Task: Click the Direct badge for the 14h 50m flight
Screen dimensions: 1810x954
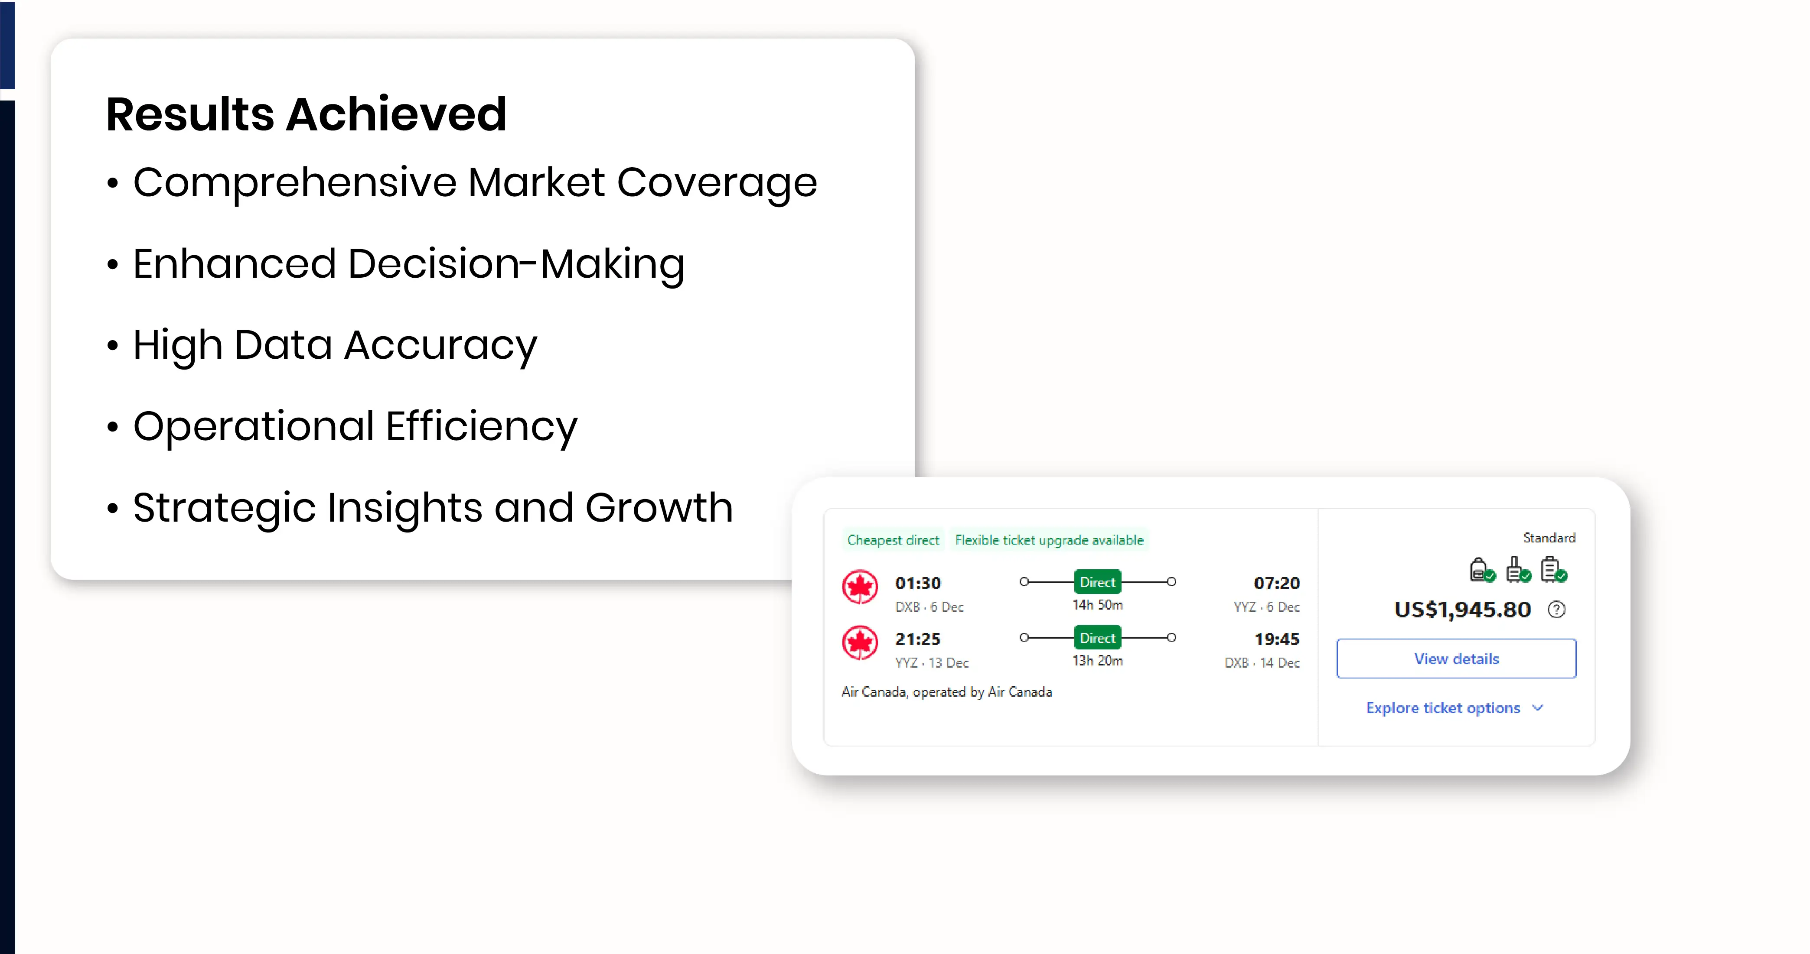Action: (1097, 582)
